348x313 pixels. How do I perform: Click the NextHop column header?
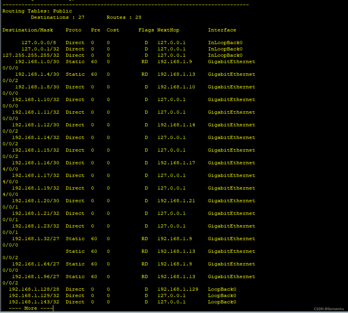tap(168, 30)
